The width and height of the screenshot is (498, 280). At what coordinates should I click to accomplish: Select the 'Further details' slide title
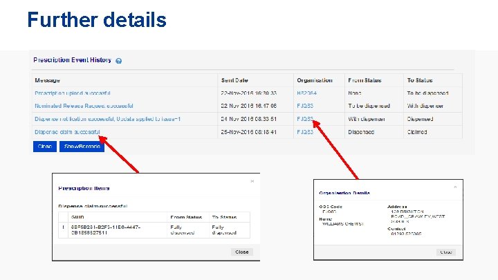(97, 19)
